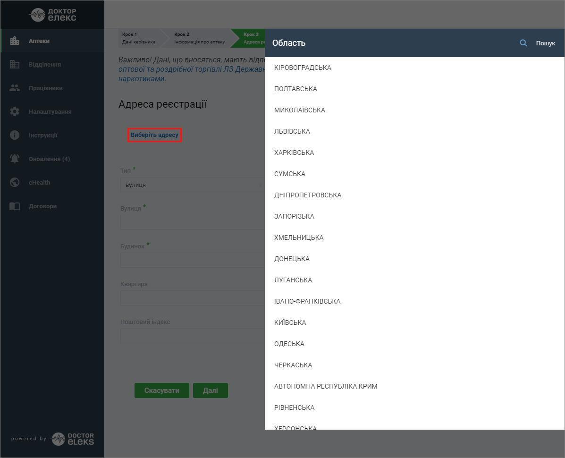This screenshot has height=458, width=565.
Task: Select КИЇВСЬКА region
Action: [414, 323]
